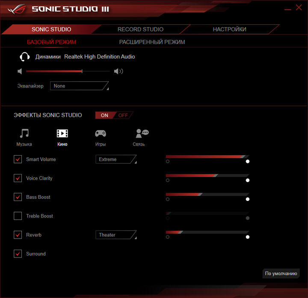Click the По умолчанию default button

[x=281, y=274]
